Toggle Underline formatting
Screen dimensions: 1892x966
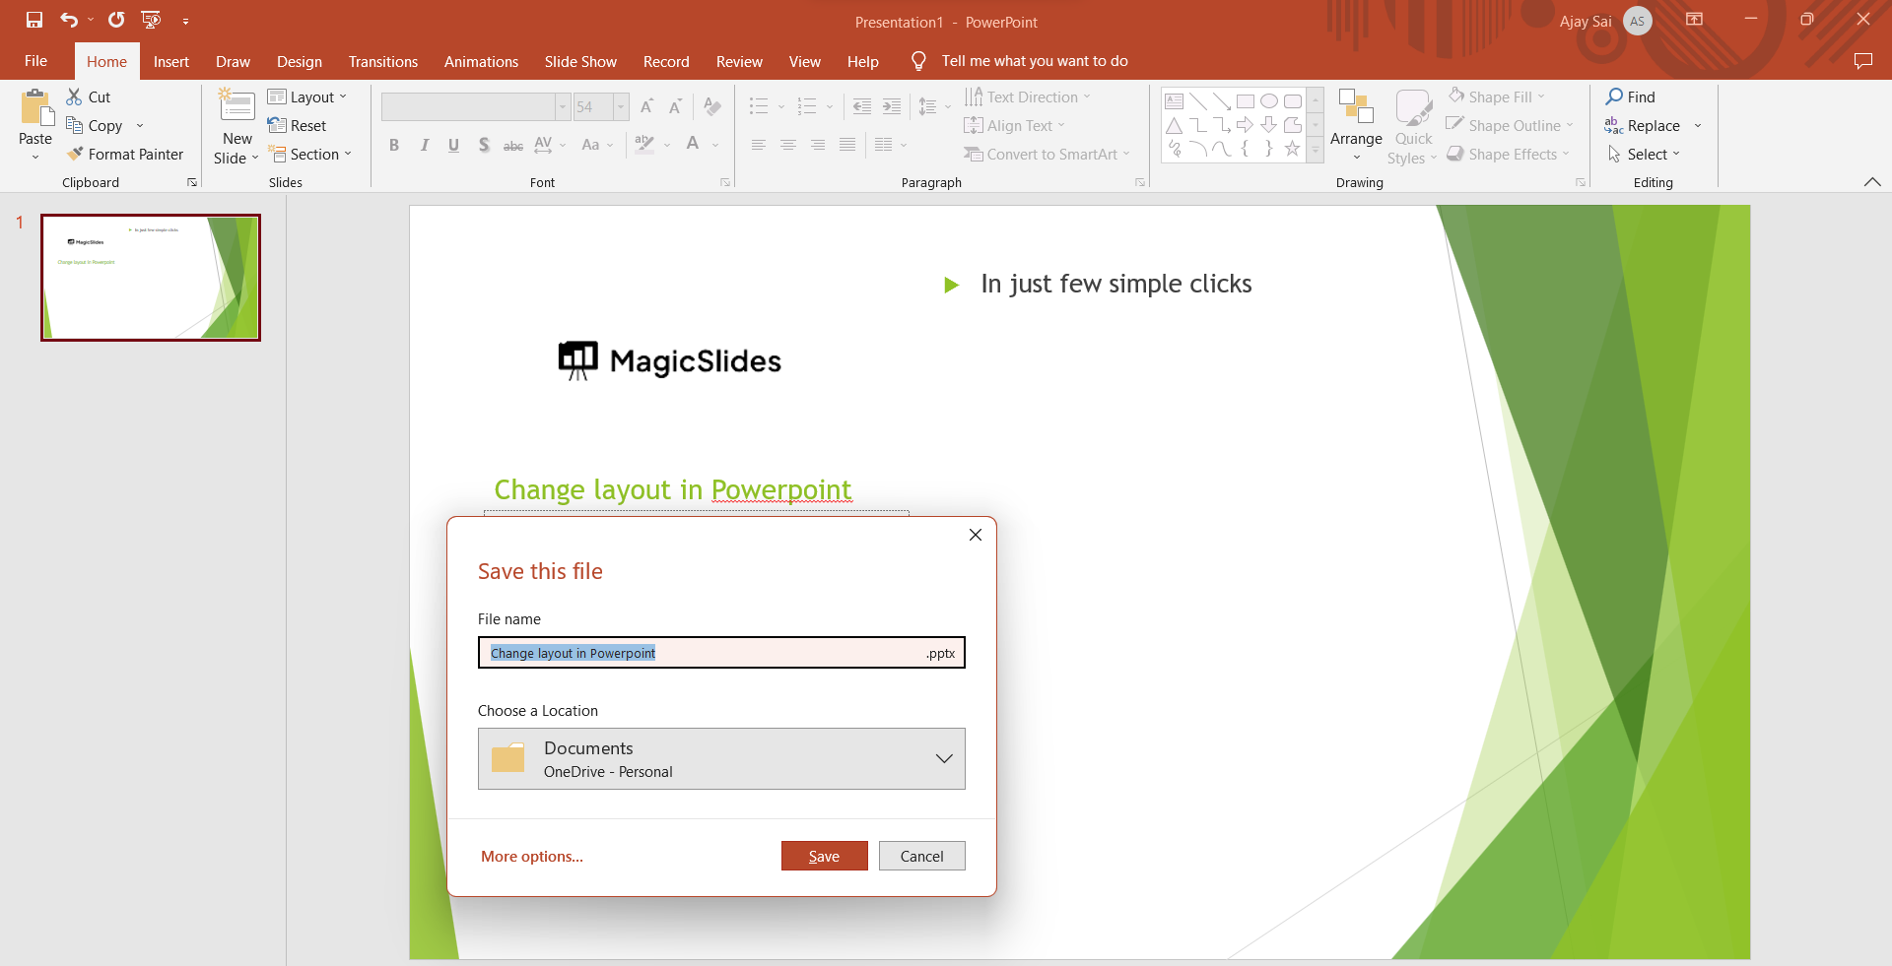point(453,145)
